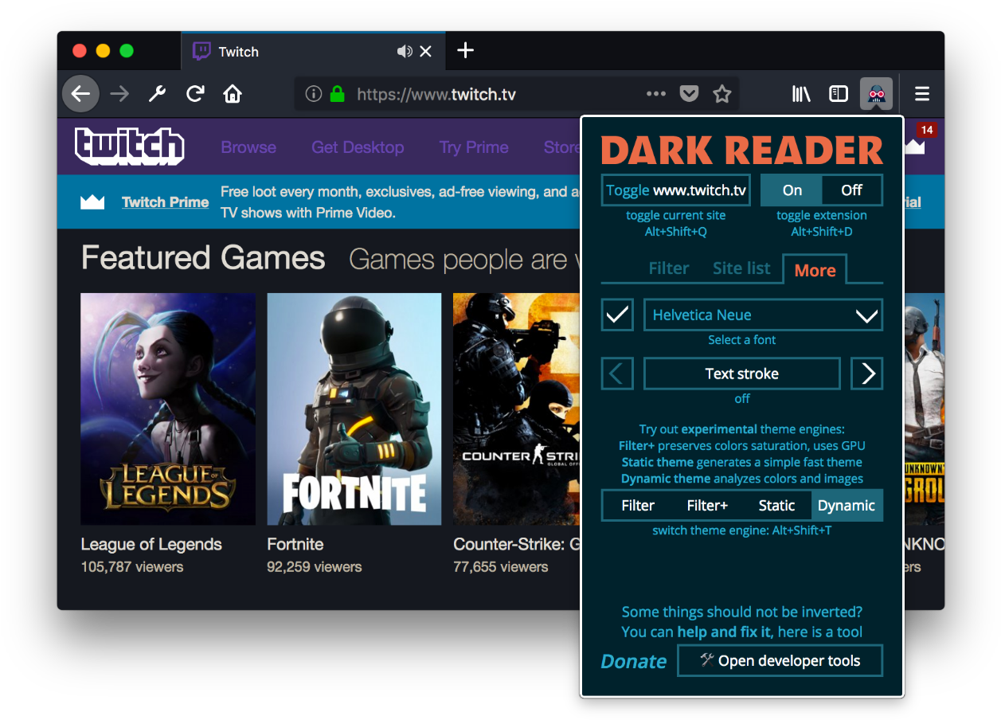Click the 105,787 viewers text
Screen dimensions: 1001x720
point(132,567)
